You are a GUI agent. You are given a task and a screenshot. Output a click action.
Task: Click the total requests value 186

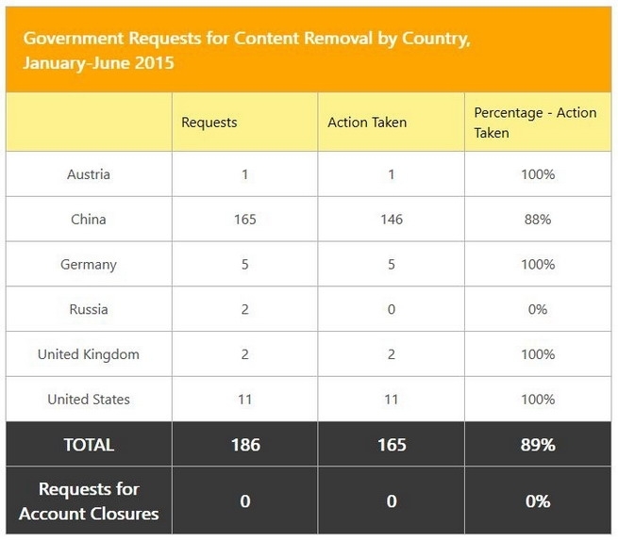click(x=244, y=445)
